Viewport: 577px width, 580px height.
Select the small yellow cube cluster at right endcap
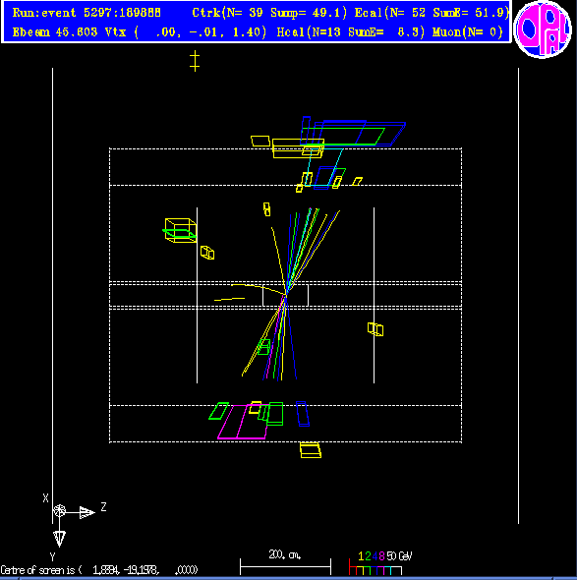click(x=375, y=329)
